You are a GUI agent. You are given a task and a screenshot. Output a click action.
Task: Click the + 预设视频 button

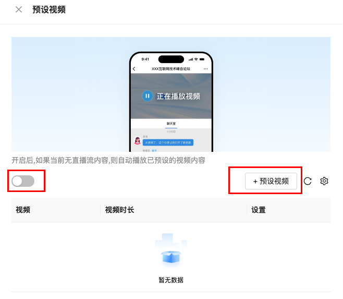(271, 181)
